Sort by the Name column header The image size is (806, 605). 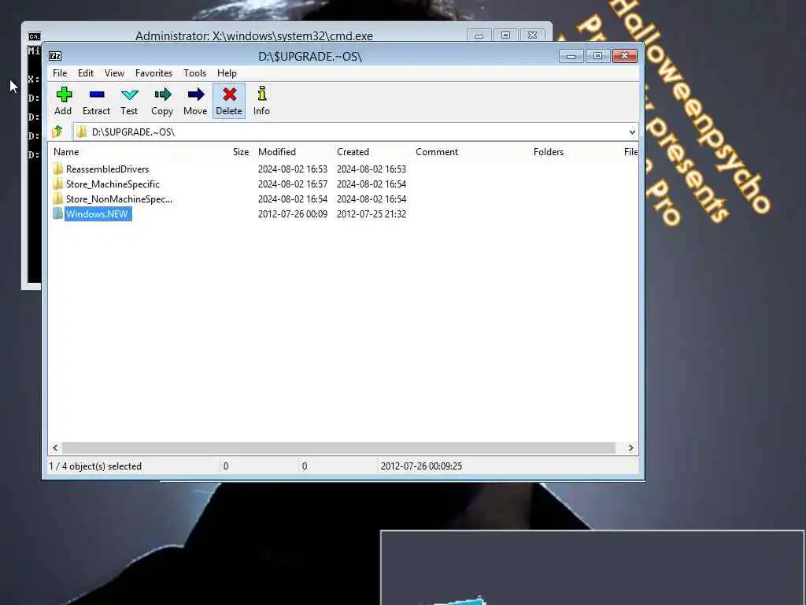66,152
